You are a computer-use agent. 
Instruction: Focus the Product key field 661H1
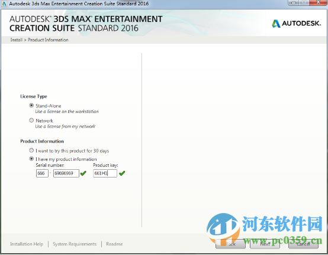(x=105, y=173)
